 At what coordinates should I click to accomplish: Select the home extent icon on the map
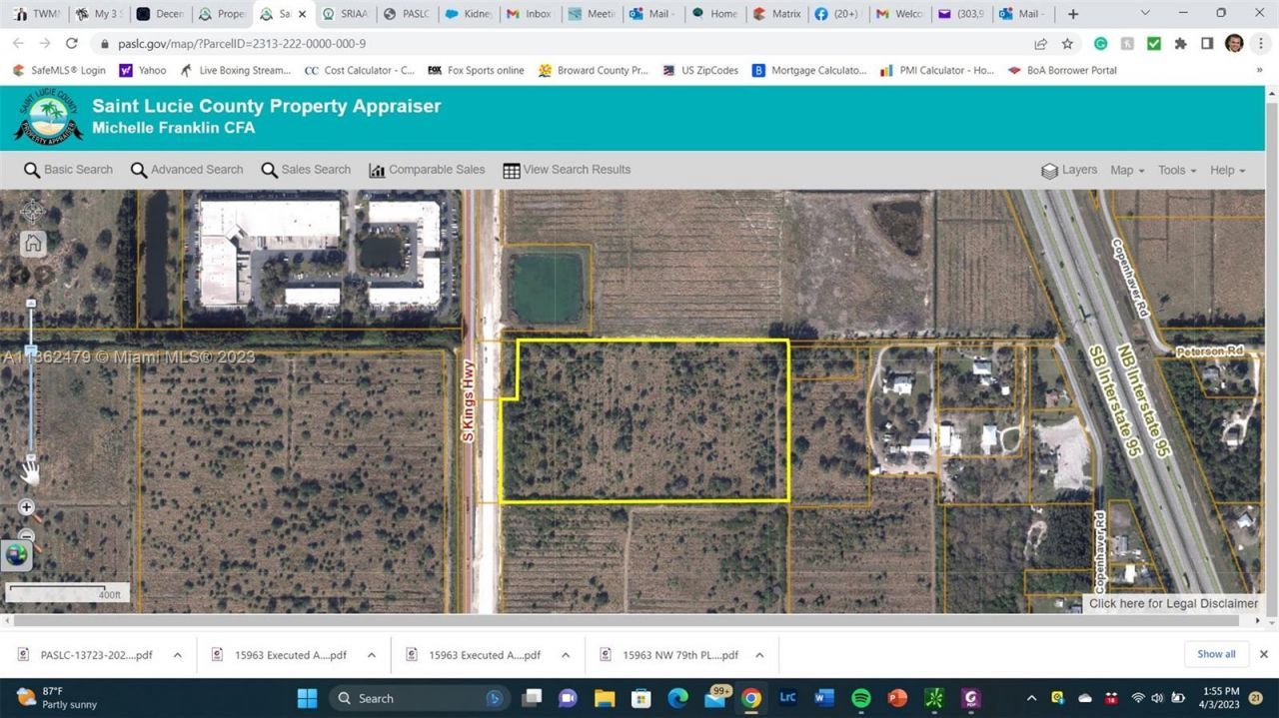[31, 243]
